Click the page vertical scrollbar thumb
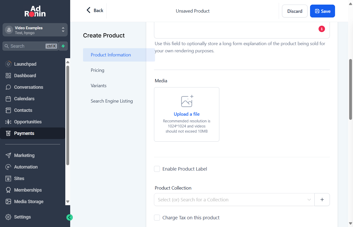 coord(350,89)
